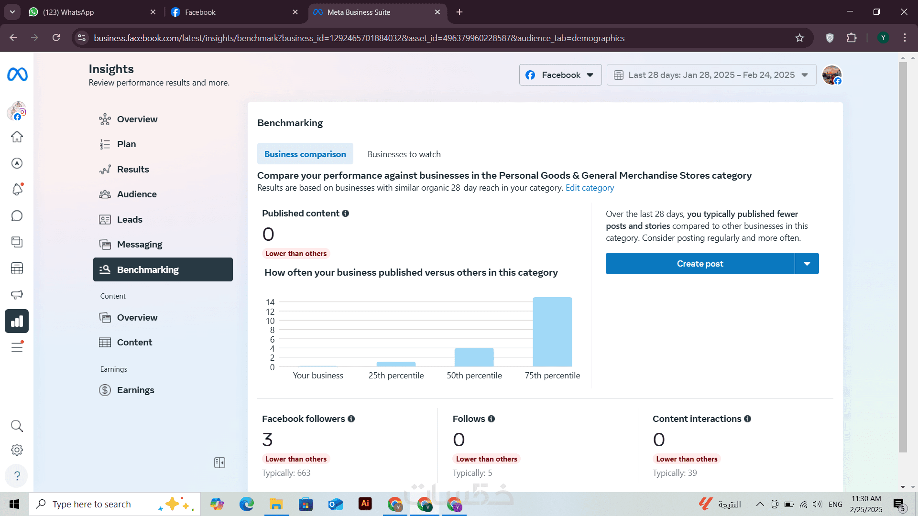Screen dimensions: 918x516
Task: Open the Inbox chat bubble icon
Action: 17,216
